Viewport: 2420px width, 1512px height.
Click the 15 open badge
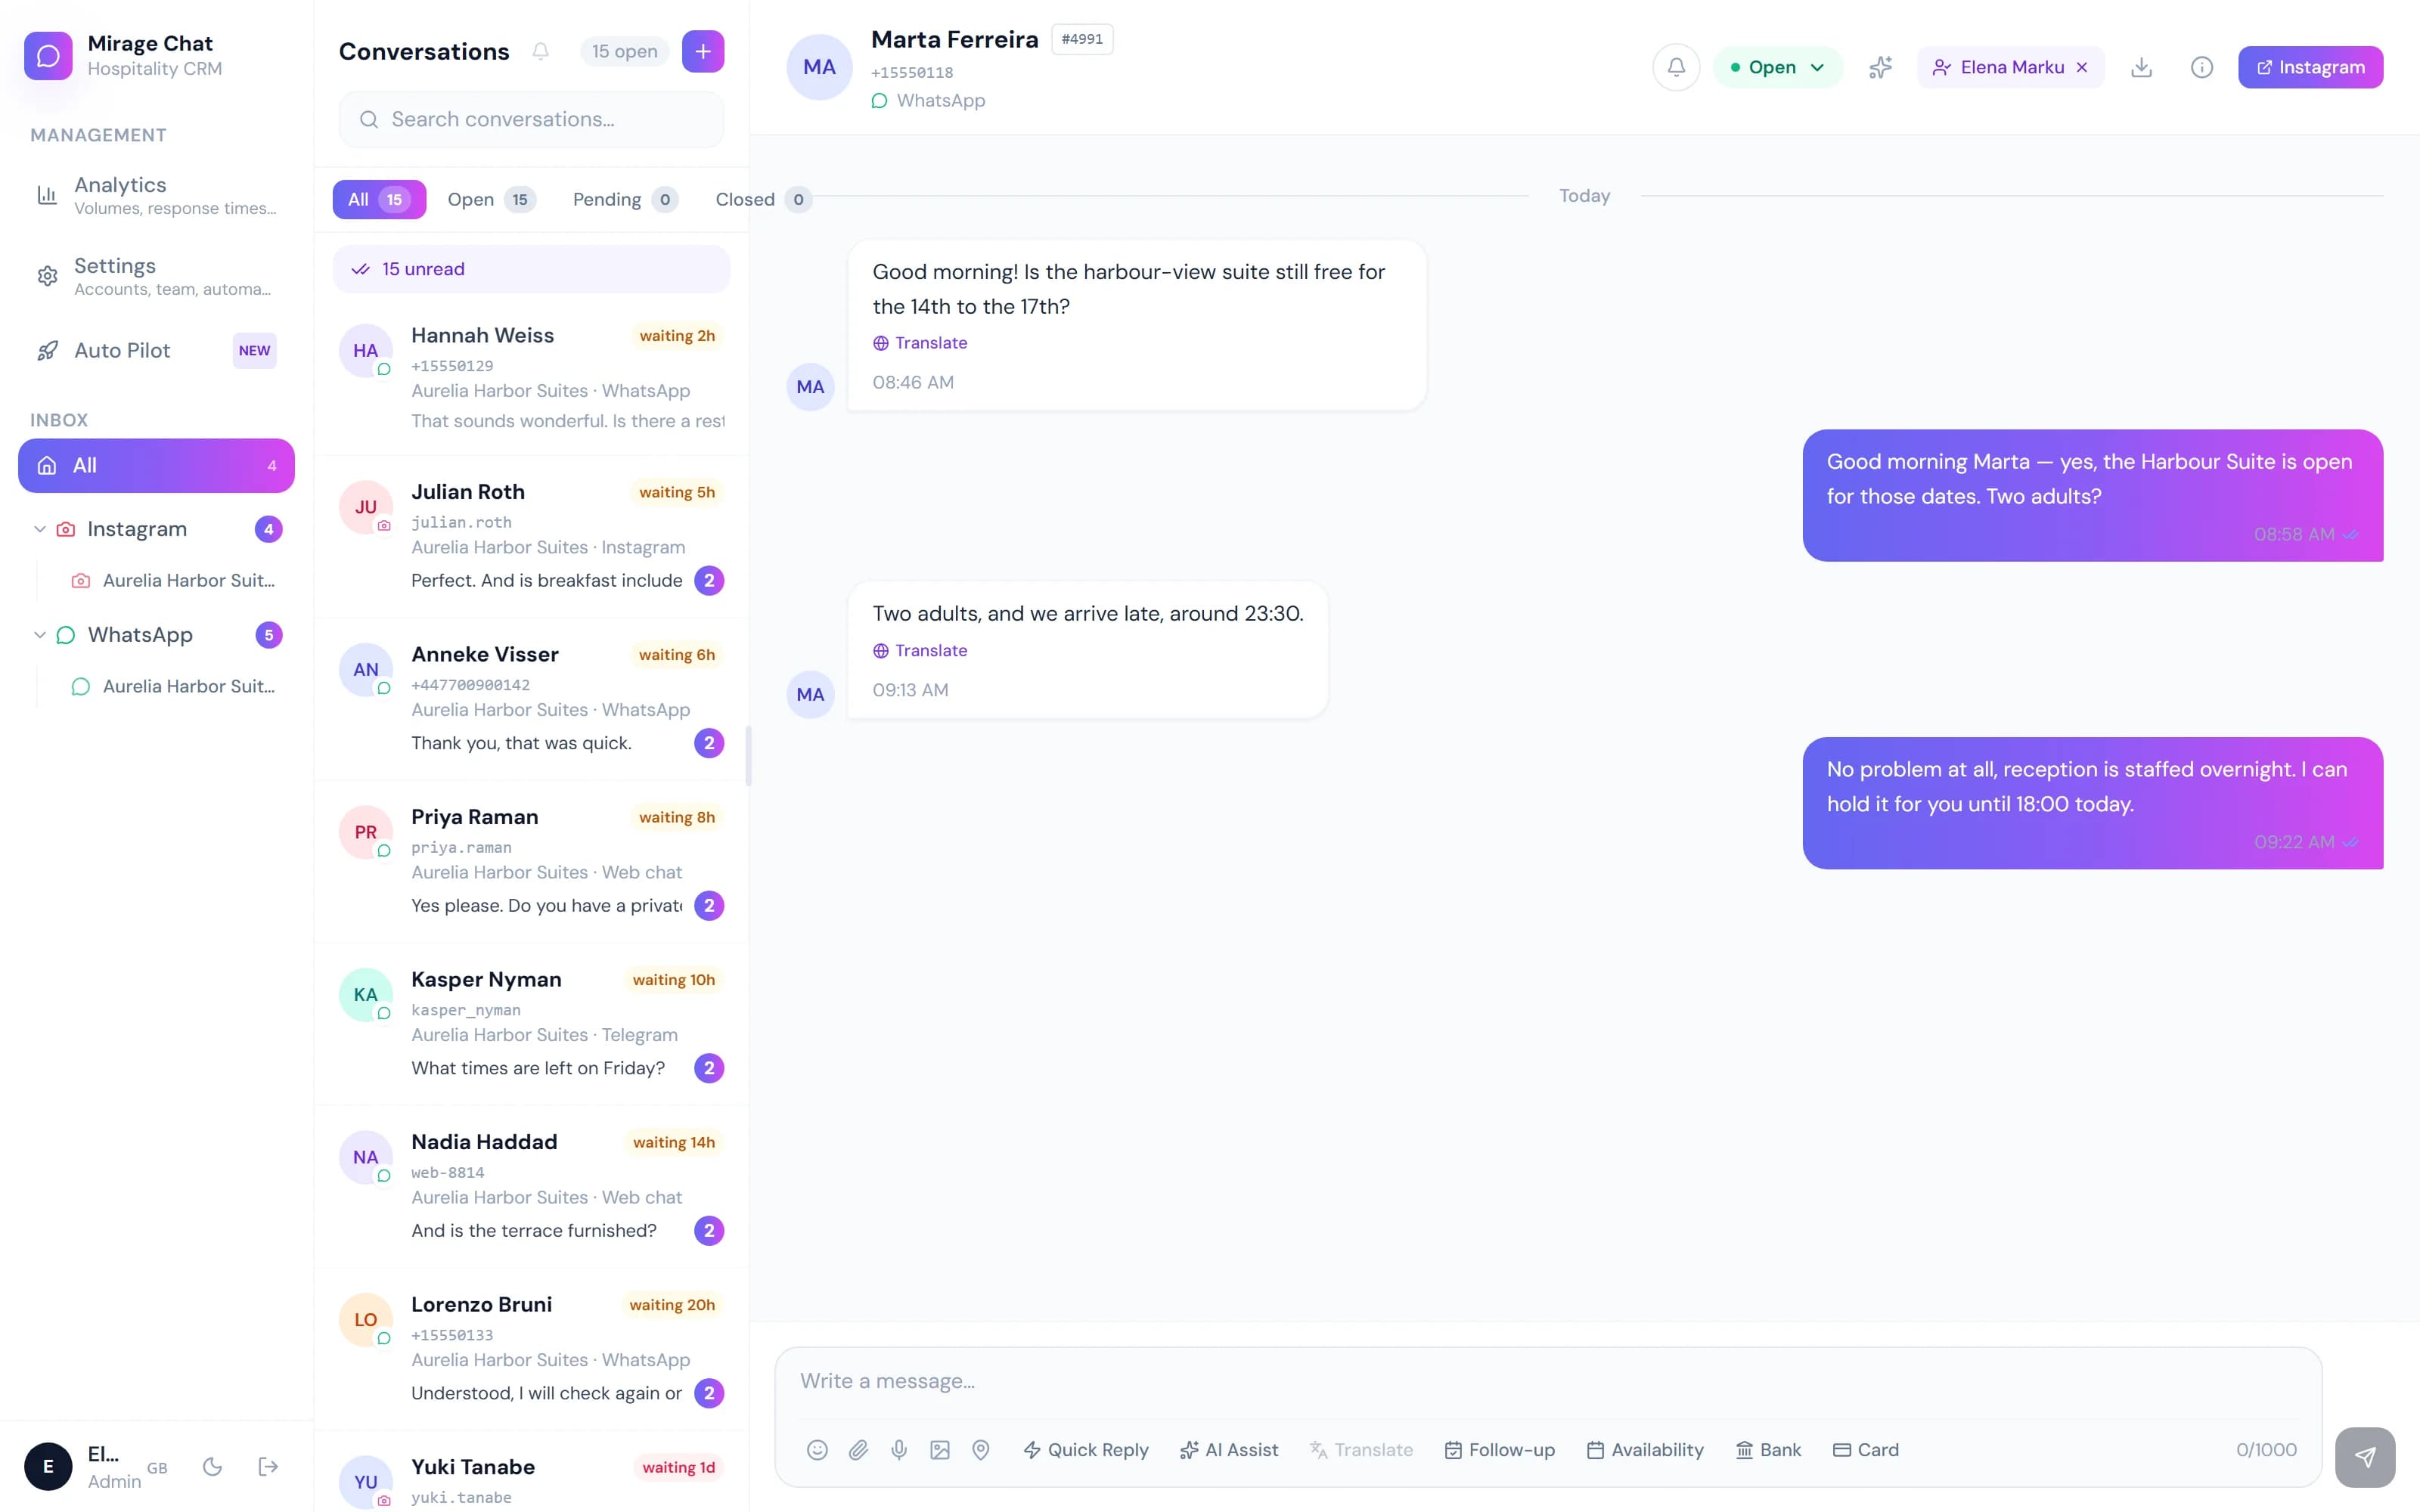point(624,51)
